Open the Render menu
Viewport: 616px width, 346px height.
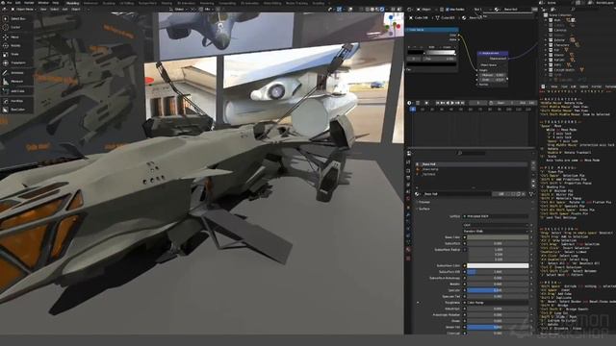29,3
